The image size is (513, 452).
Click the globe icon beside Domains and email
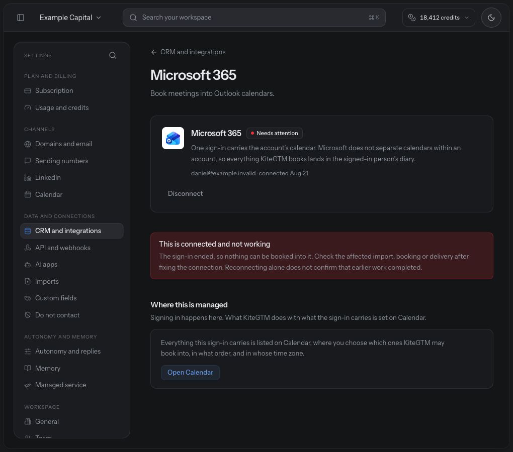(x=28, y=144)
